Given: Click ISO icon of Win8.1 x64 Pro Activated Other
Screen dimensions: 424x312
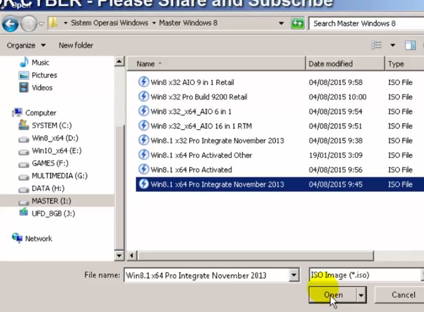Looking at the screenshot, I should coord(144,155).
